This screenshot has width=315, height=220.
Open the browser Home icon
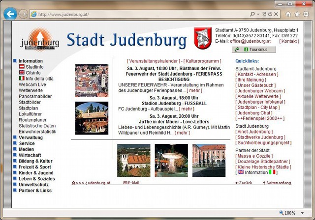coord(288,14)
